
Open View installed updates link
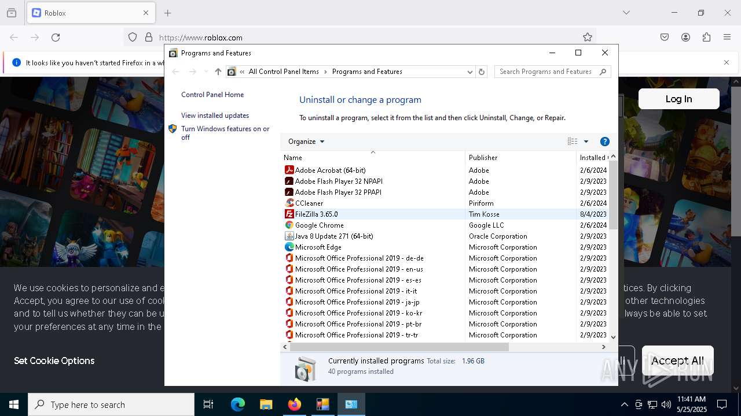215,116
